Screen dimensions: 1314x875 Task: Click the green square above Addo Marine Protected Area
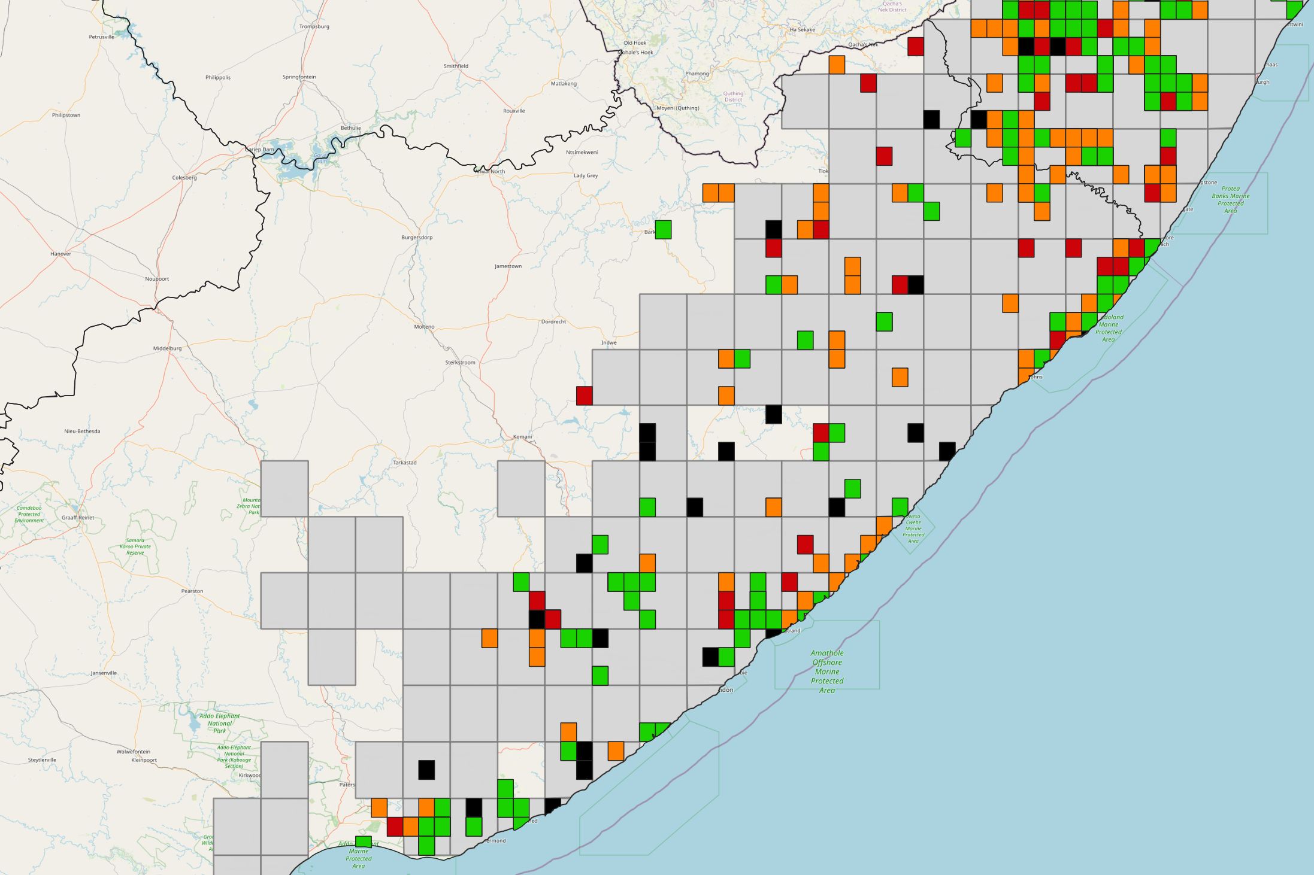click(363, 841)
